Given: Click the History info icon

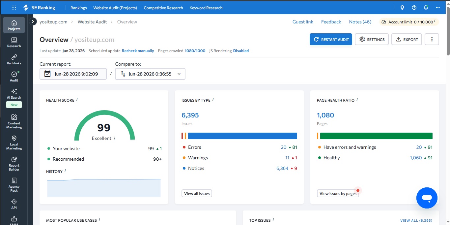Looking at the screenshot, I should point(65,171).
